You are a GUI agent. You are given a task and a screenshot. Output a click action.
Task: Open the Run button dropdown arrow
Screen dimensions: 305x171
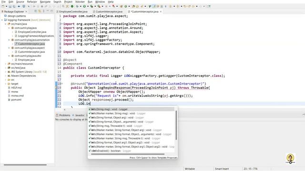(88, 6)
